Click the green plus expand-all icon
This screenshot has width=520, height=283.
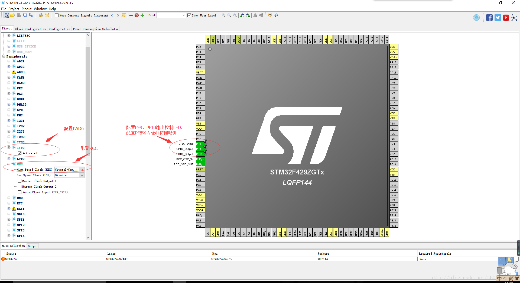pyautogui.click(x=142, y=15)
